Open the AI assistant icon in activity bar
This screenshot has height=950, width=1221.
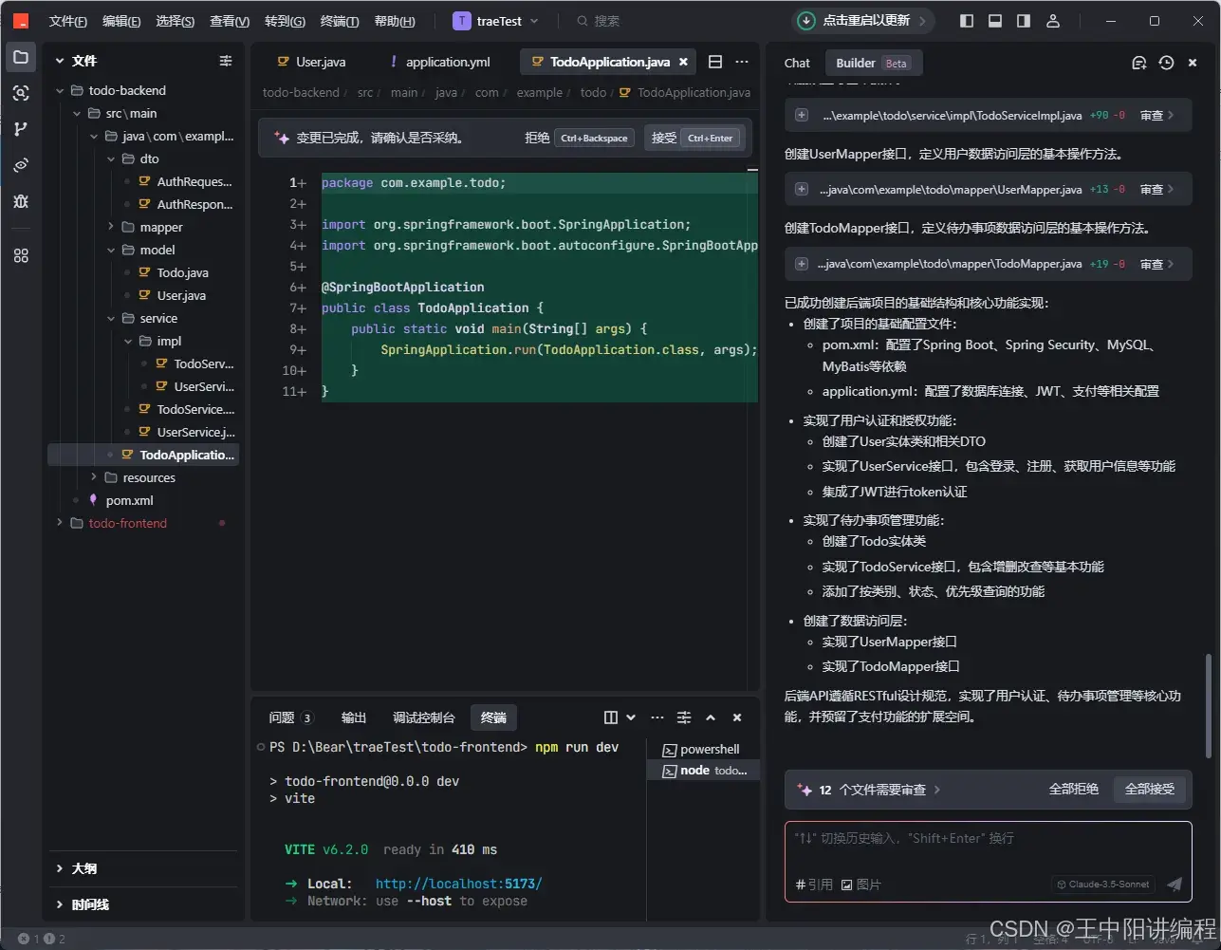pos(21,165)
